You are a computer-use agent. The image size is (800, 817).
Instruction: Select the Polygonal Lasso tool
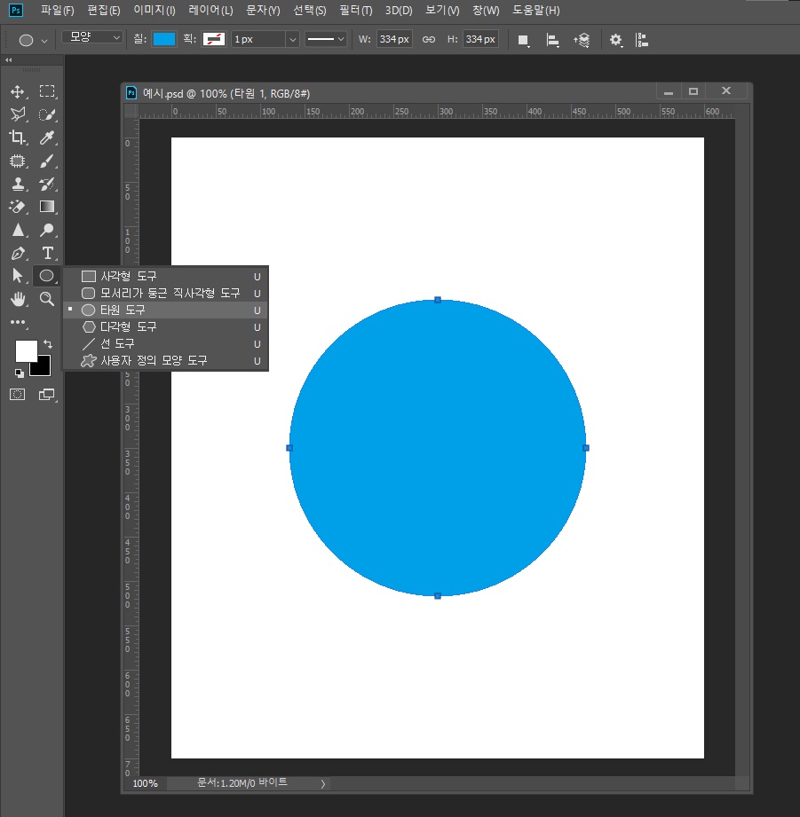[17, 114]
